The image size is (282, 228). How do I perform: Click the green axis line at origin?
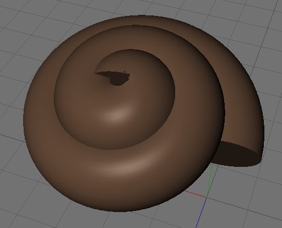pos(210,180)
